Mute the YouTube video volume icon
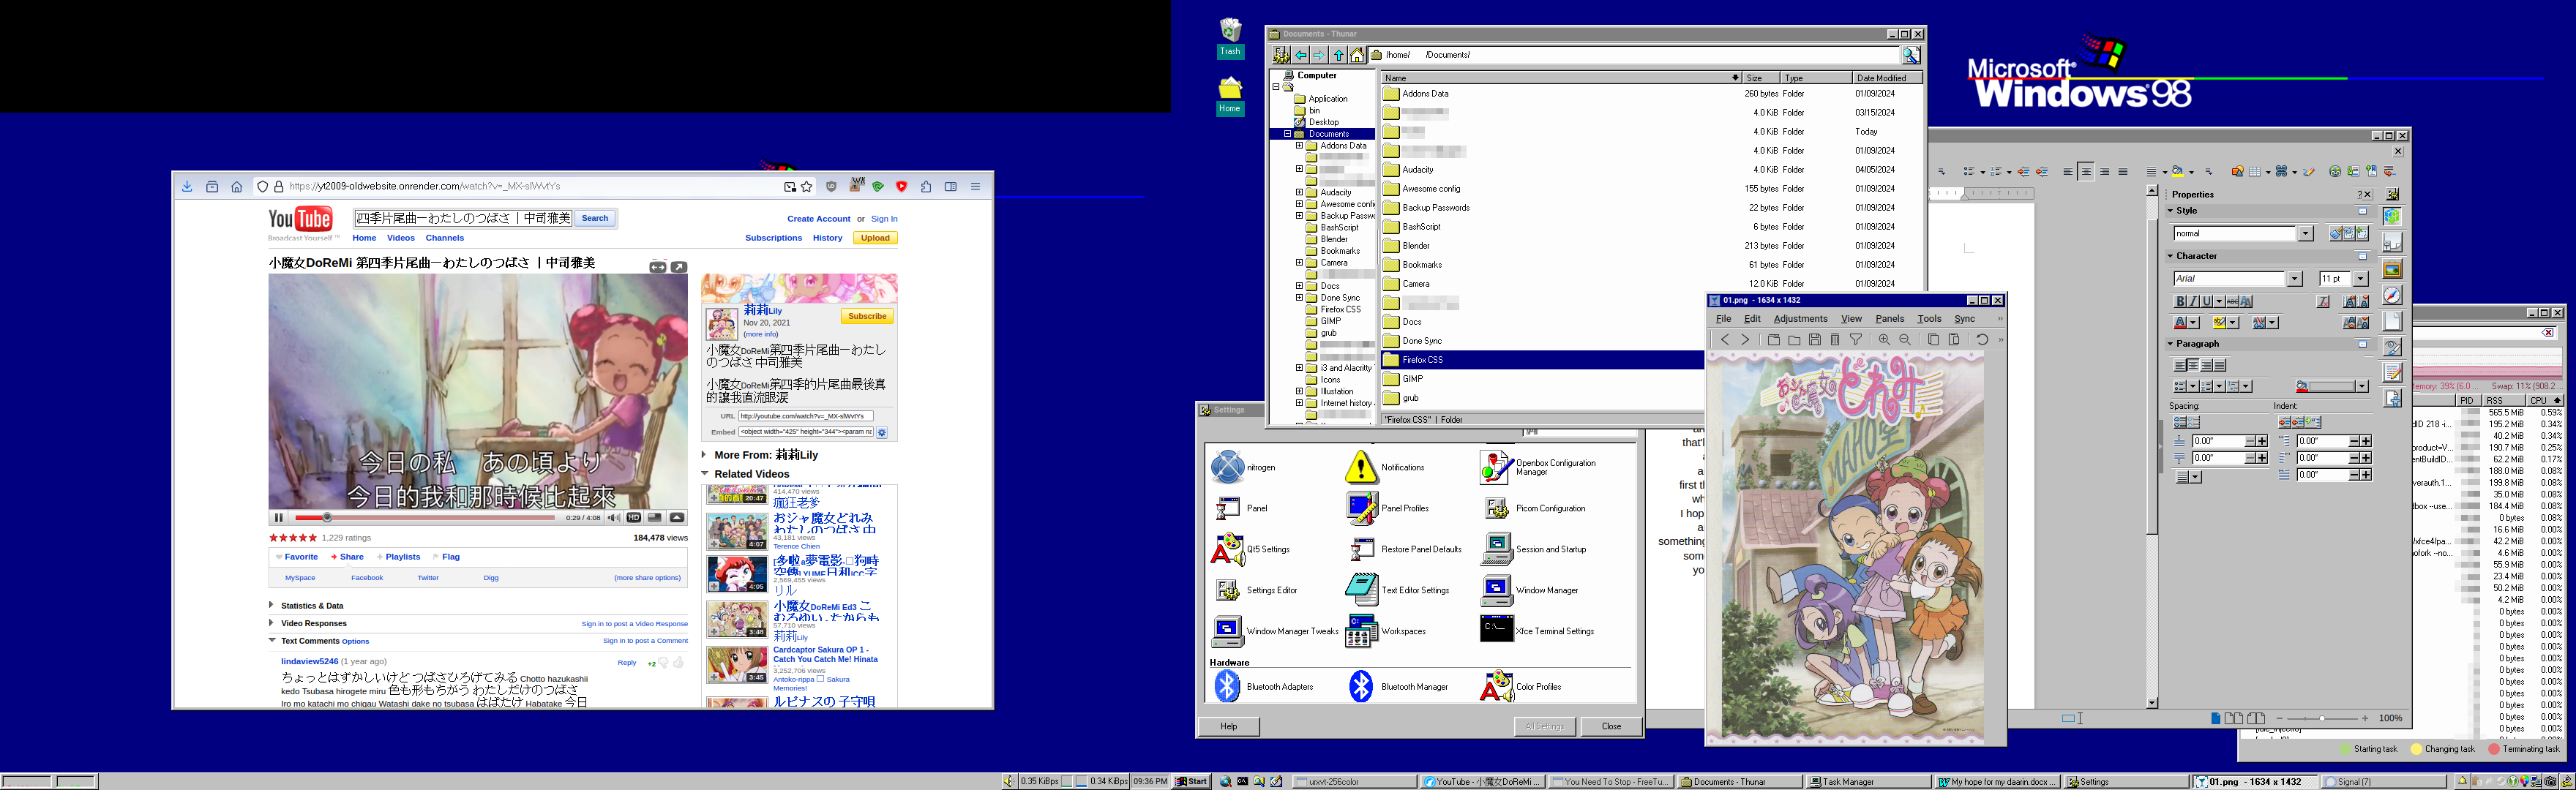This screenshot has height=790, width=2576. coord(613,518)
